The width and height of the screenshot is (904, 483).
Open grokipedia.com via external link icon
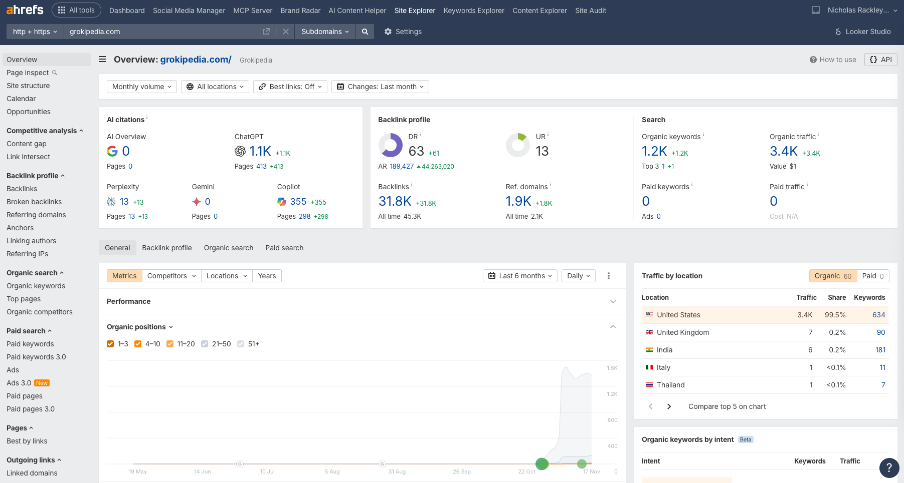266,31
